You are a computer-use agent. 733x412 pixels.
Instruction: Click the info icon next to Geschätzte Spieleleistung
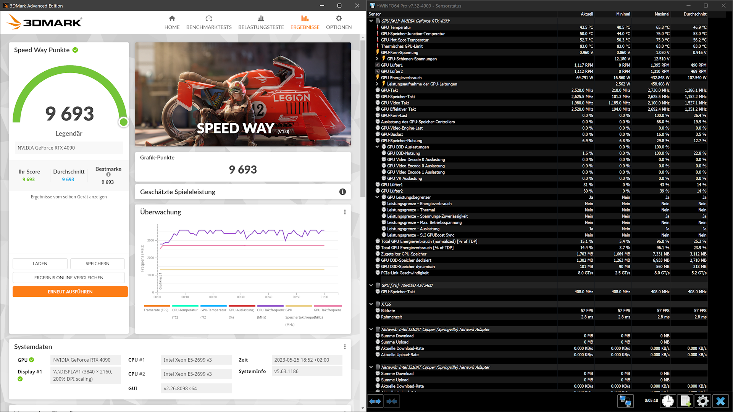coord(342,192)
